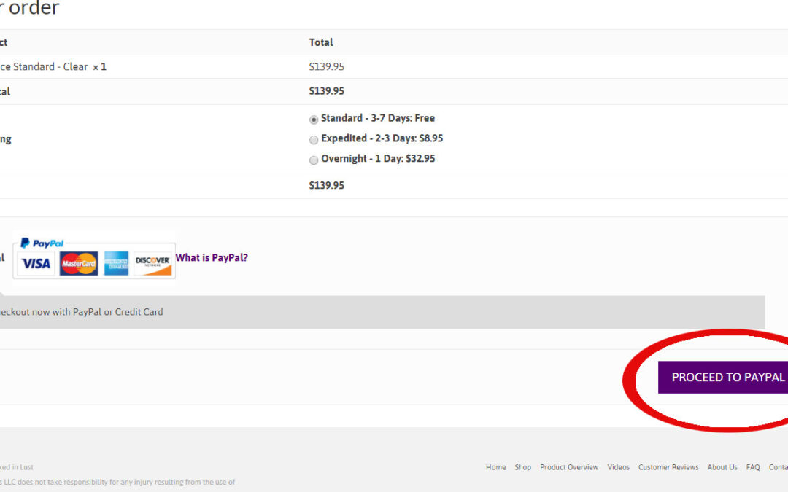Screen dimensions: 788x492
Task: Click the PayPal logo icon
Action: click(42, 243)
